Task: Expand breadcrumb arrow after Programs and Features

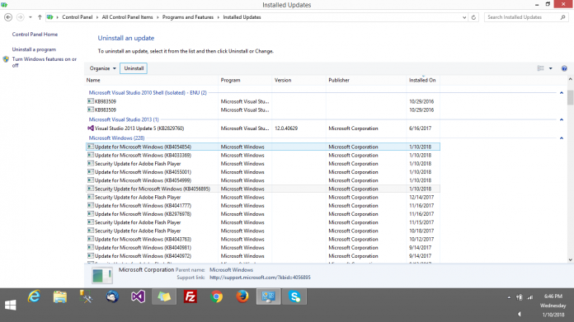Action: point(219,17)
